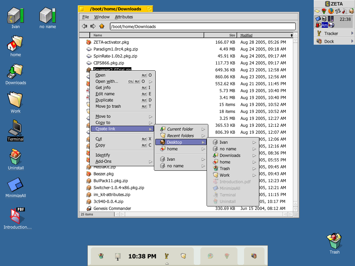Expand the Tracker entry in Deskbar
The width and height of the screenshot is (355, 266).
[x=352, y=33]
